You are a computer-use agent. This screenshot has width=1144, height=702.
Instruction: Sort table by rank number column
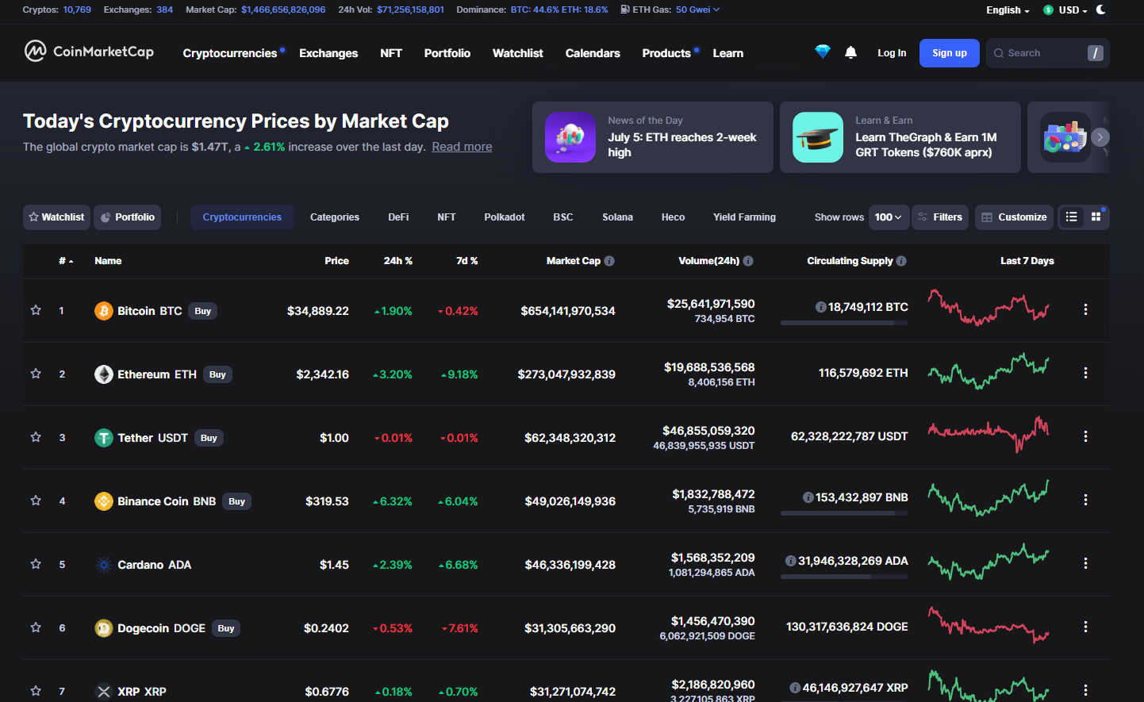tap(66, 261)
